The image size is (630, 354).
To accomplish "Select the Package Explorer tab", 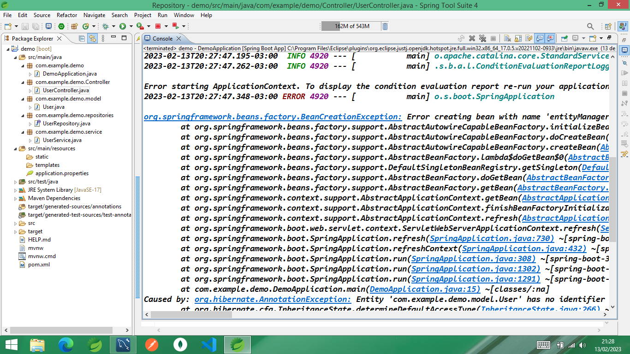I will coord(32,39).
